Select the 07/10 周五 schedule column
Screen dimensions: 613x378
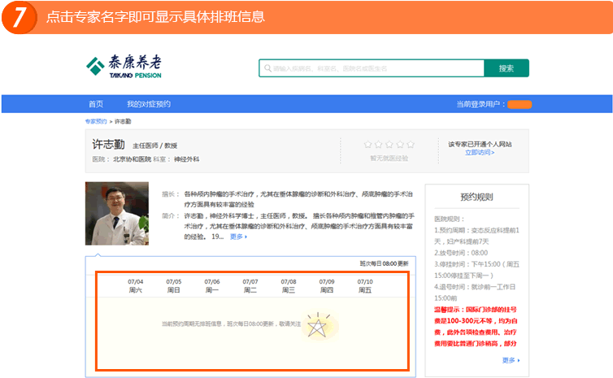(365, 285)
